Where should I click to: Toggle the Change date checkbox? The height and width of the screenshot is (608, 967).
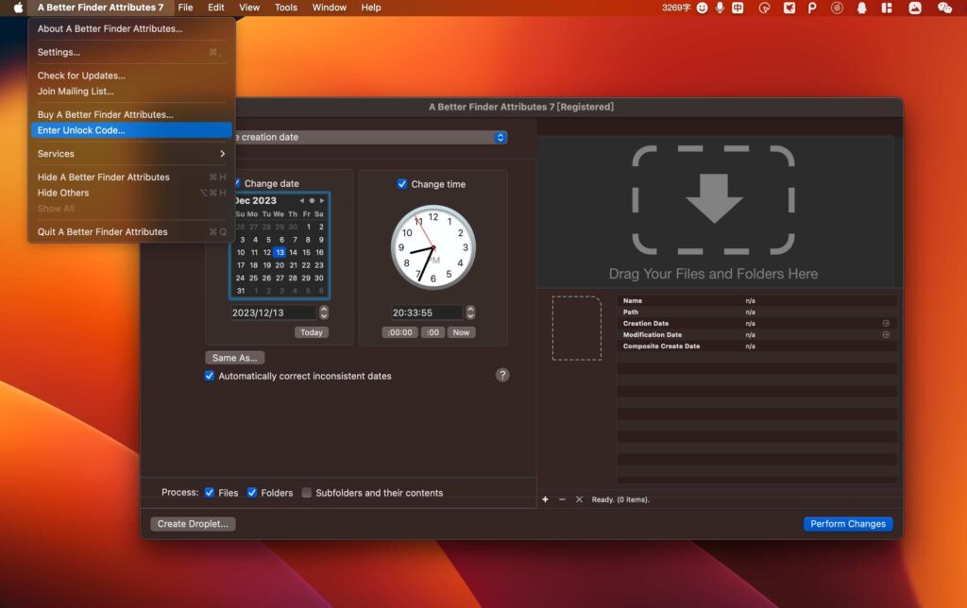(239, 182)
